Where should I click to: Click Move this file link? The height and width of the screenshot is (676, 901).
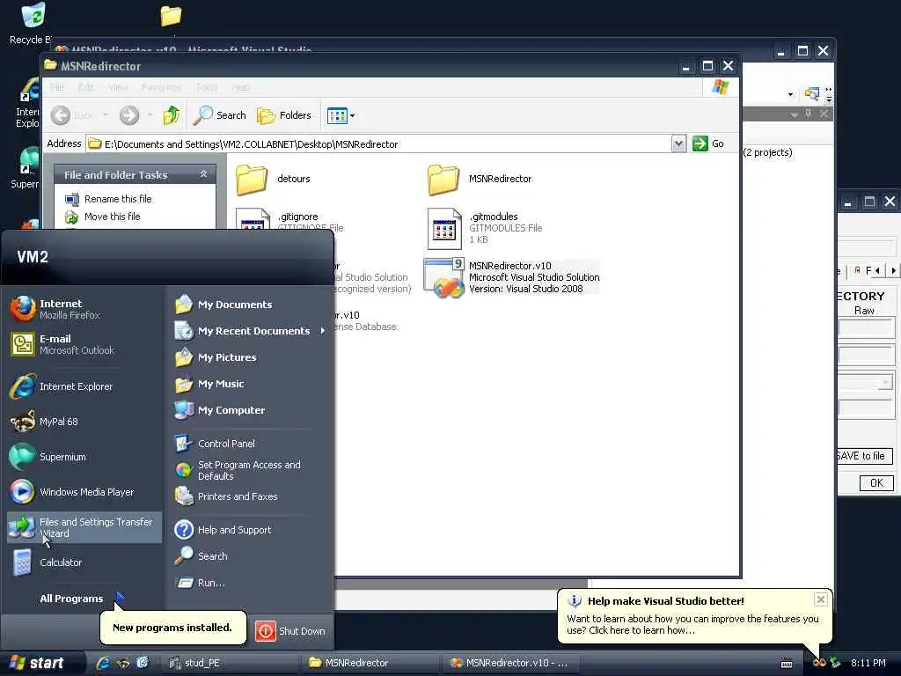point(112,217)
